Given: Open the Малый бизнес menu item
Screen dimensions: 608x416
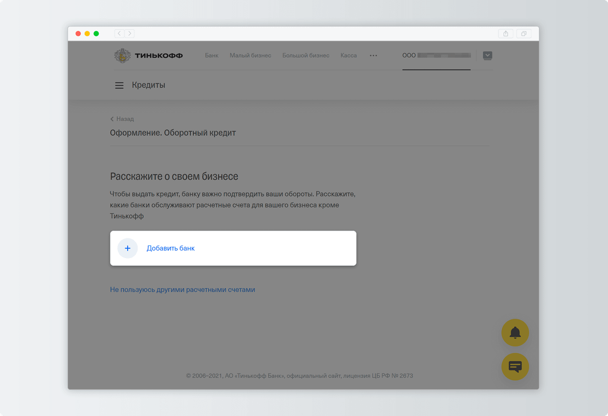Looking at the screenshot, I should (x=251, y=56).
